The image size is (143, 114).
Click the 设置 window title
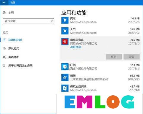13,2
